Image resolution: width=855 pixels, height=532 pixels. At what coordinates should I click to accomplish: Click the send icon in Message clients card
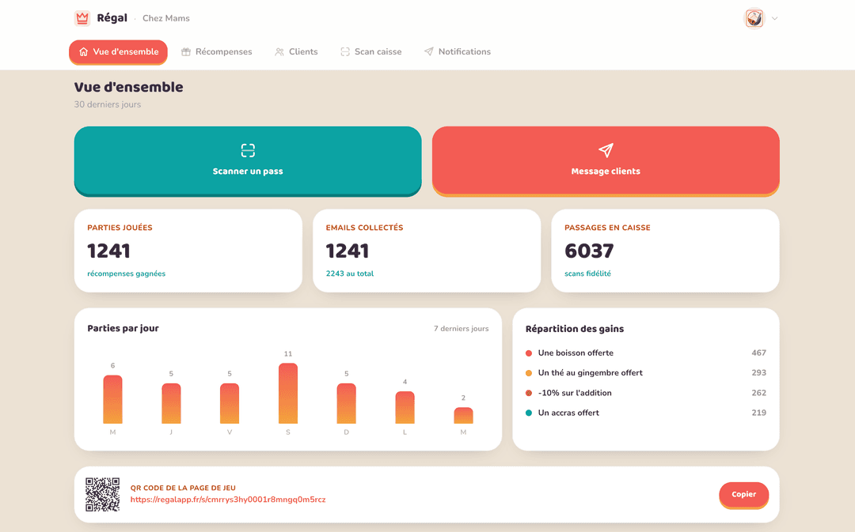[606, 150]
